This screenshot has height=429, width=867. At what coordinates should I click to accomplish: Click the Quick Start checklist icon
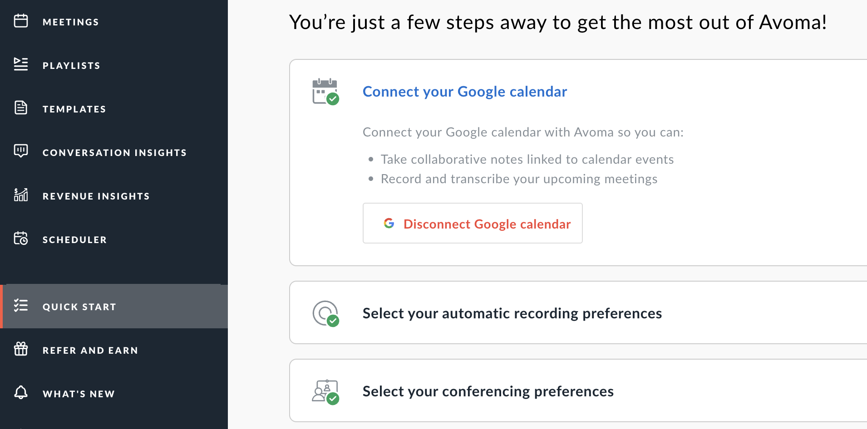pos(21,306)
